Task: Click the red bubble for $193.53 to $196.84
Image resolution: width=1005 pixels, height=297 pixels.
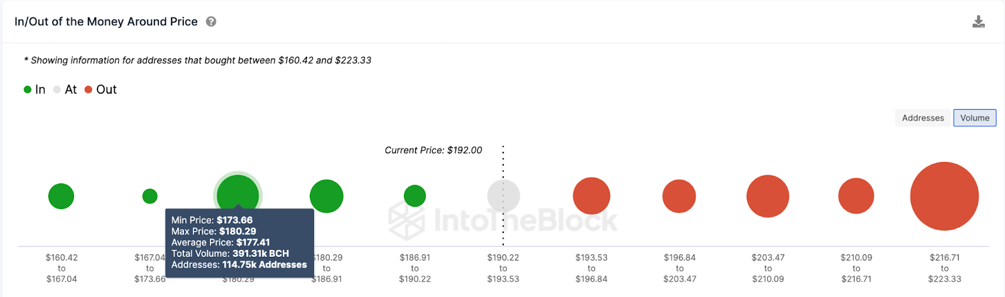Action: point(592,196)
